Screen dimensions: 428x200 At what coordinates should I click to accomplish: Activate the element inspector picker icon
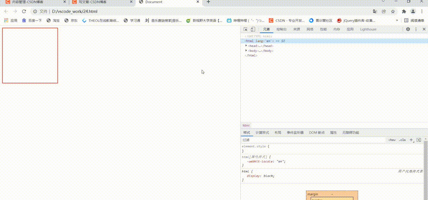click(x=246, y=29)
